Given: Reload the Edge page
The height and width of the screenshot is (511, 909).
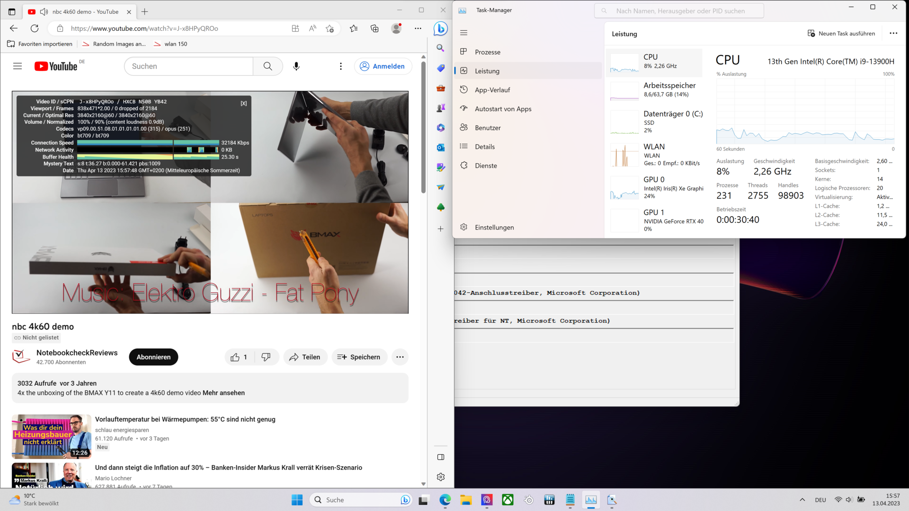Looking at the screenshot, I should (x=35, y=28).
